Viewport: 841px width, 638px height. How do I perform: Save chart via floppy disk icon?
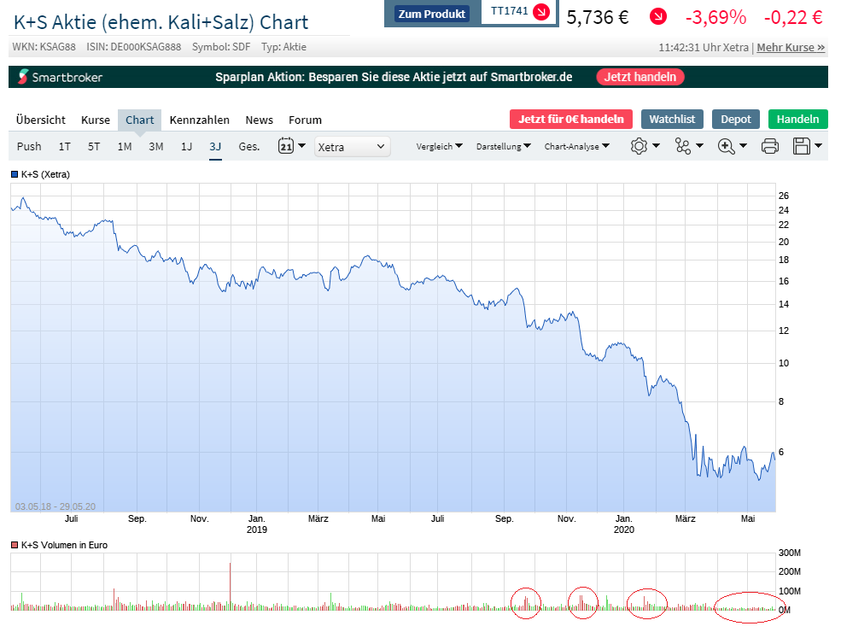tap(802, 147)
